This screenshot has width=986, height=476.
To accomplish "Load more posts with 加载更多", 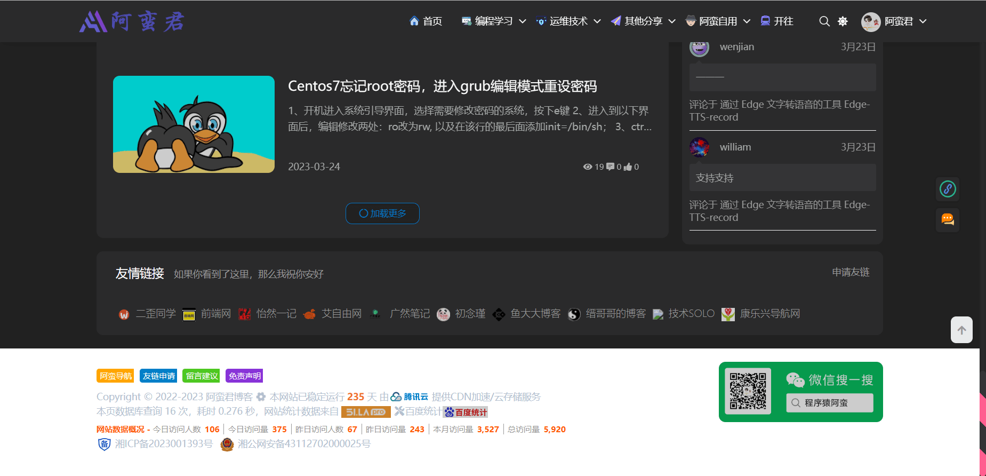I will click(x=382, y=213).
